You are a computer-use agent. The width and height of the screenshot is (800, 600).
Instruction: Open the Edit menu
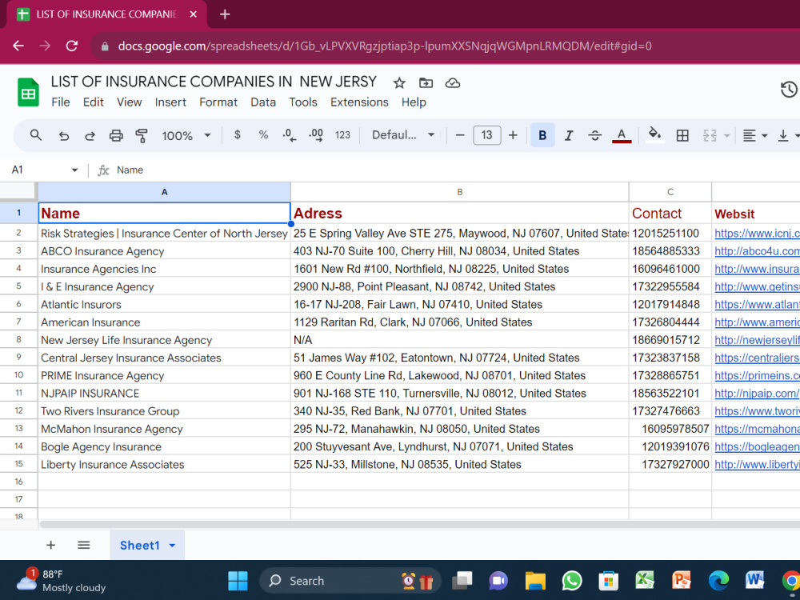[94, 102]
